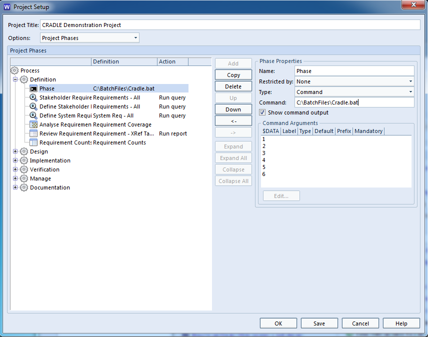This screenshot has height=337, width=428.
Task: Click the Definition column header
Action: click(x=124, y=61)
